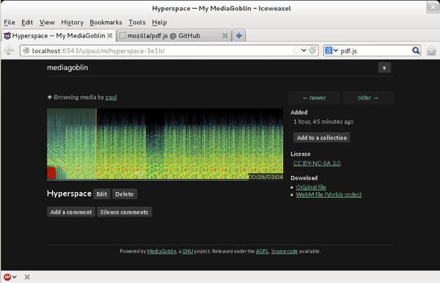
Task: Go to the browser home page
Action: pyautogui.click(x=431, y=51)
